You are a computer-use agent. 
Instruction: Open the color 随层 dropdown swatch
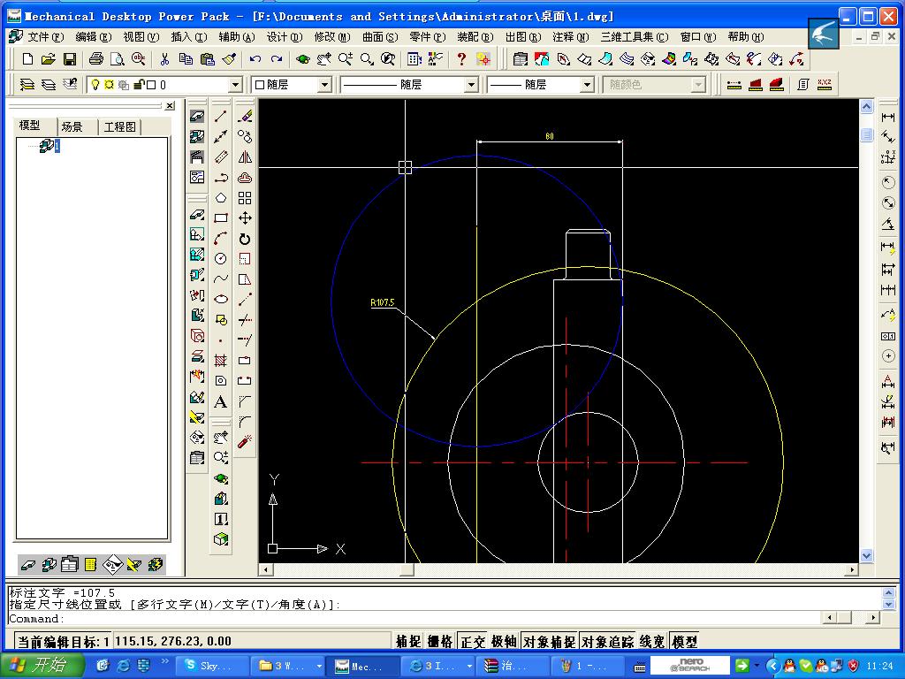(324, 85)
